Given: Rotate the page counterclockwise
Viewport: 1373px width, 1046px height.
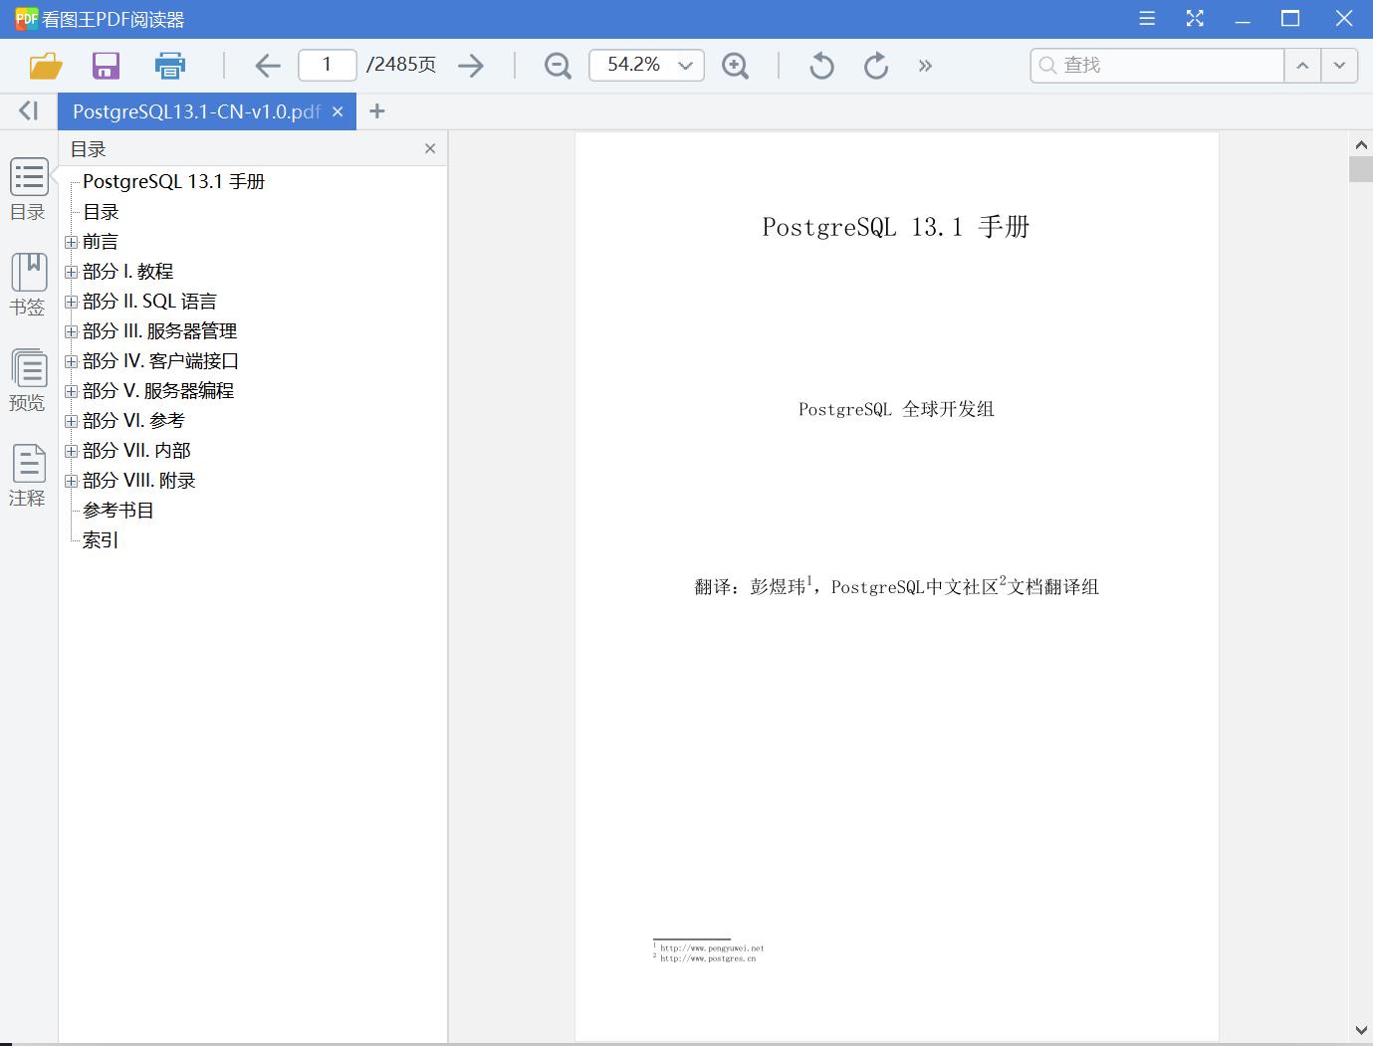Looking at the screenshot, I should pyautogui.click(x=820, y=65).
